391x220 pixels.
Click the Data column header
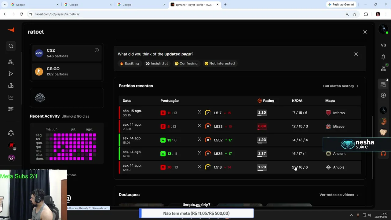point(127,101)
